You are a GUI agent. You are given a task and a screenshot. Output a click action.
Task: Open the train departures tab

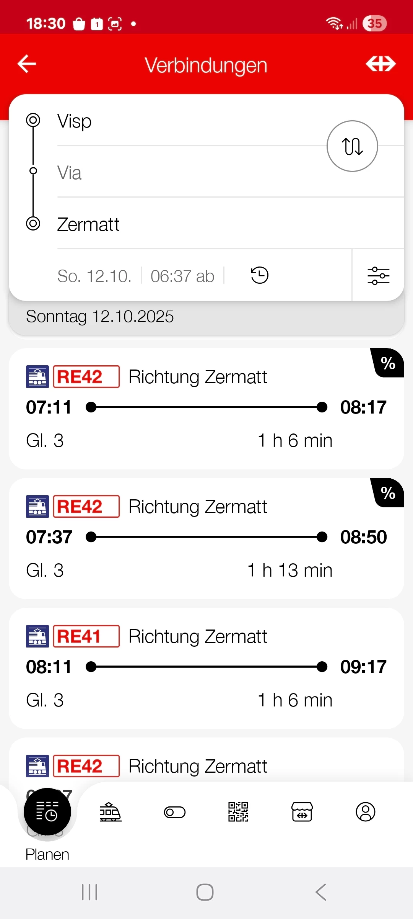point(111,812)
